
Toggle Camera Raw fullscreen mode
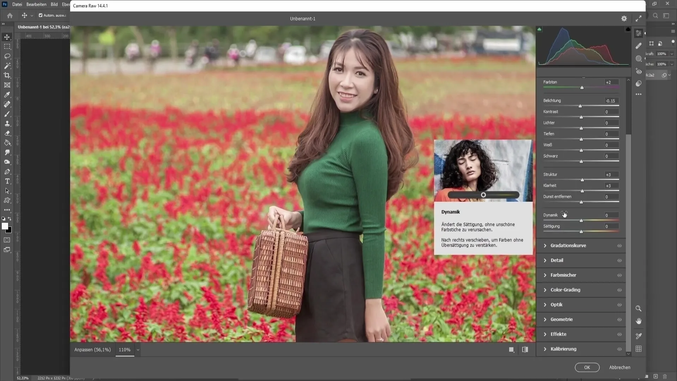tap(639, 18)
